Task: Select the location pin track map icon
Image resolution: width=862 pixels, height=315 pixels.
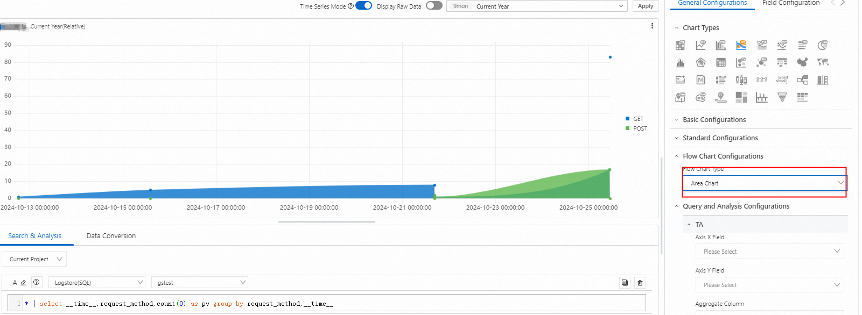Action: tap(721, 97)
